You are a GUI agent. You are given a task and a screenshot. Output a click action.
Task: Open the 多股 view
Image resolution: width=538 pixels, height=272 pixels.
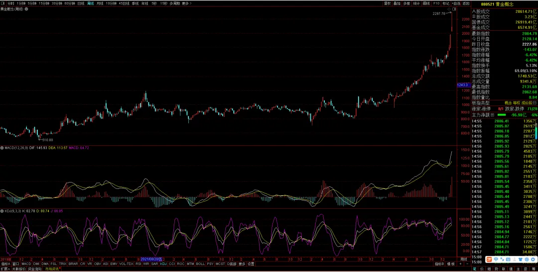[x=407, y=3]
